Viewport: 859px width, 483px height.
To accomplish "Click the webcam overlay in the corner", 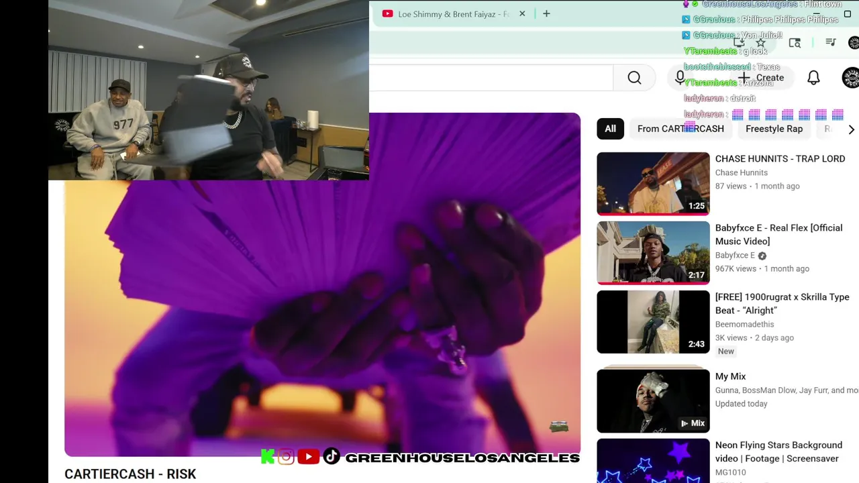I will pyautogui.click(x=209, y=90).
